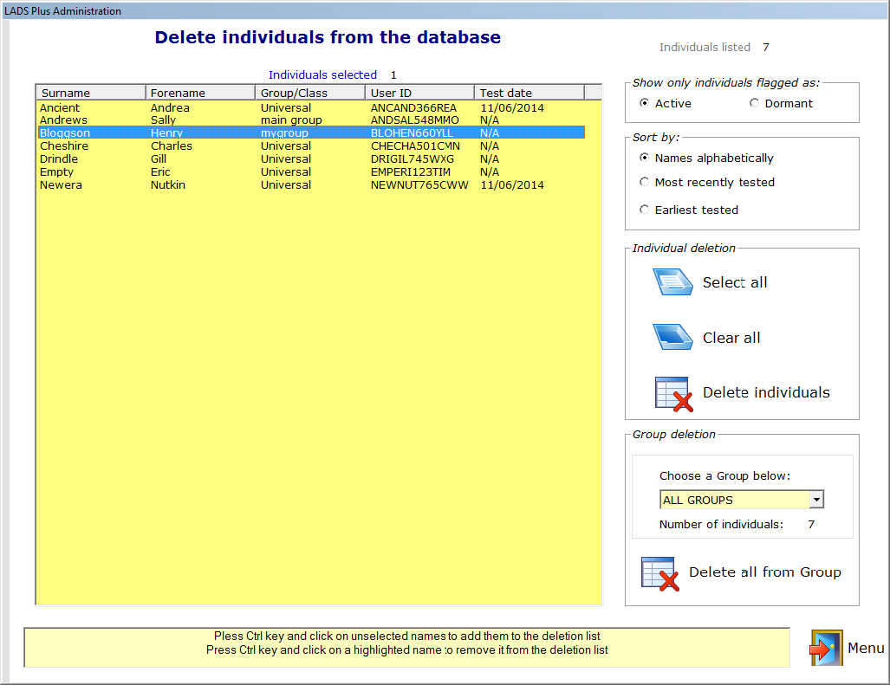Click the Select all tray icon
The image size is (890, 685).
tap(672, 281)
